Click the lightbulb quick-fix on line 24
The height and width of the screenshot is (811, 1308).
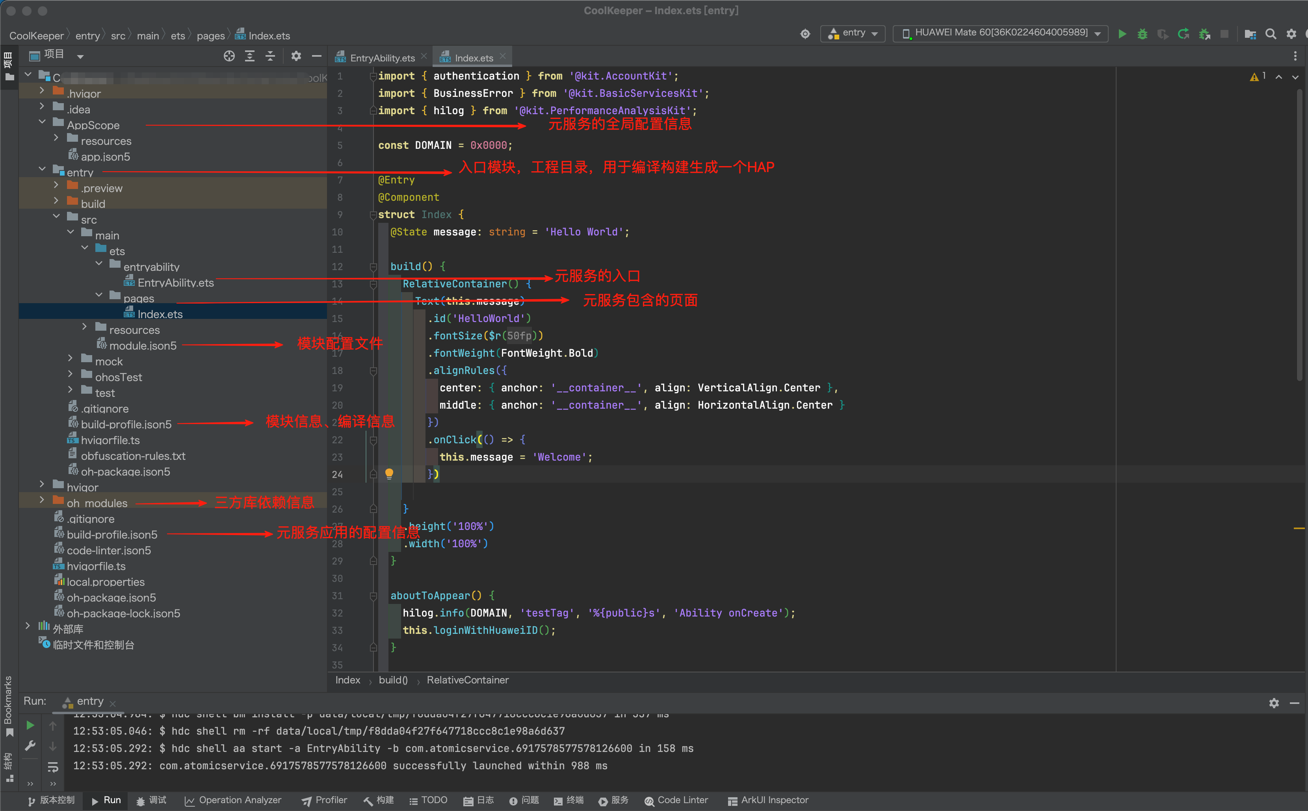389,474
